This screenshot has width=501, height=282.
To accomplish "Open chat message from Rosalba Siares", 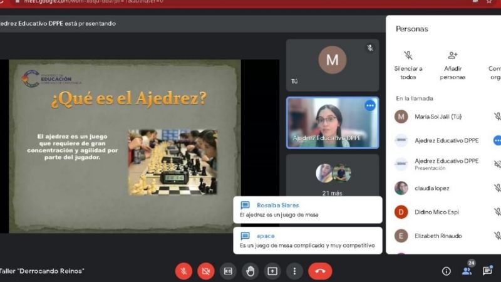I will click(x=307, y=210).
